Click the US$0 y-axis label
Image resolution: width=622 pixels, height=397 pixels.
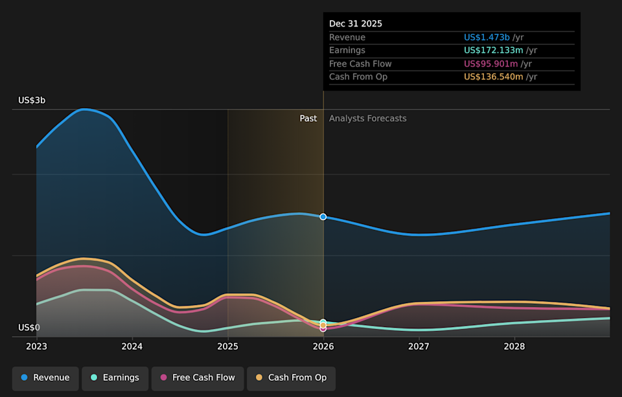(29, 328)
